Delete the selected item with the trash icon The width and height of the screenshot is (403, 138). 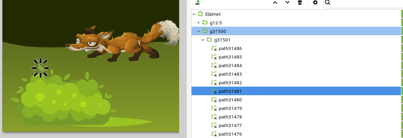(x=300, y=3)
